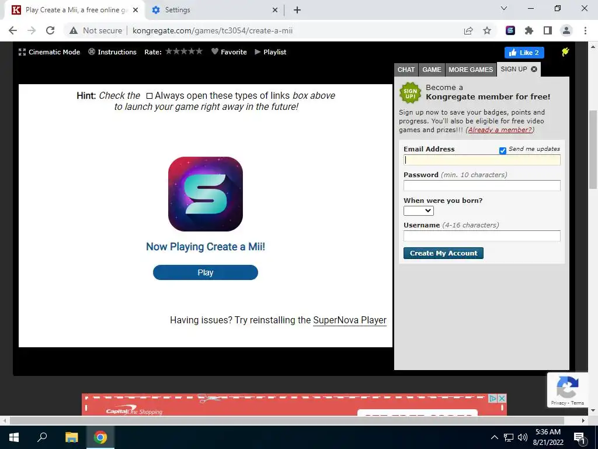Go back to previous page

coord(13,30)
